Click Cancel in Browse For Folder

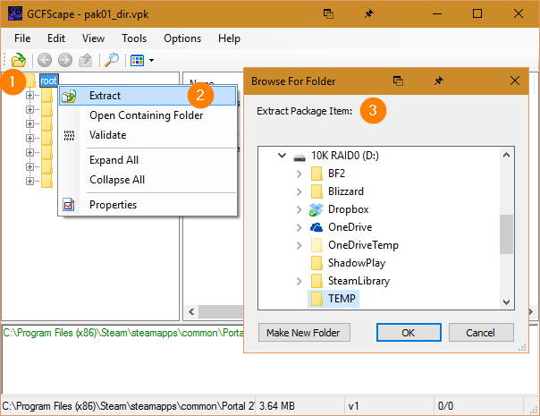pos(481,333)
